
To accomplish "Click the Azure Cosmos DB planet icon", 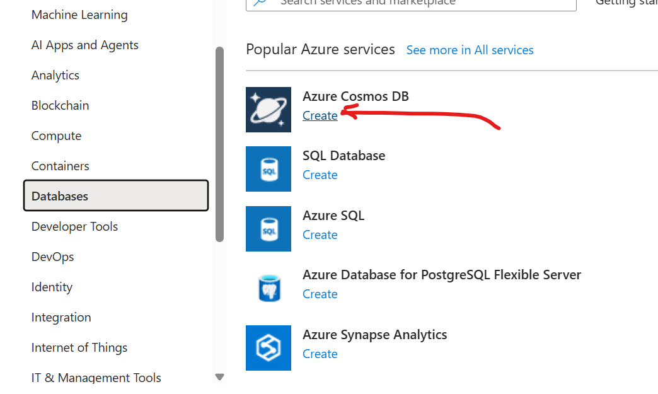I will coord(268,110).
